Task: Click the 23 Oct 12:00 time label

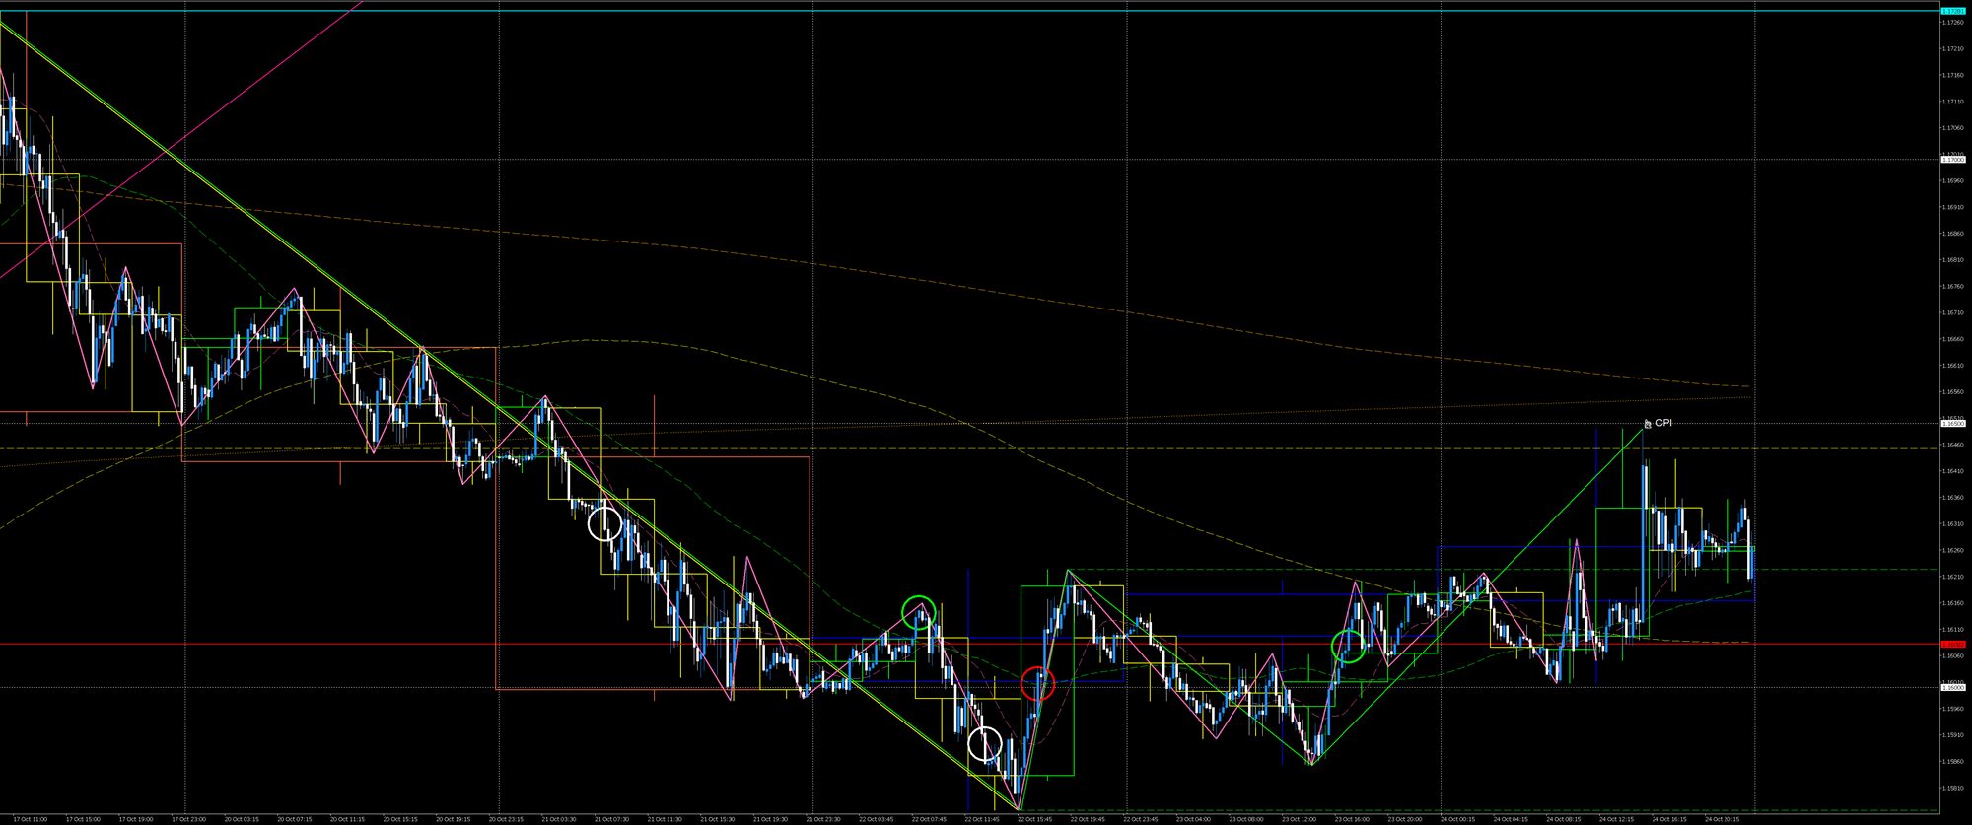Action: [x=1301, y=819]
